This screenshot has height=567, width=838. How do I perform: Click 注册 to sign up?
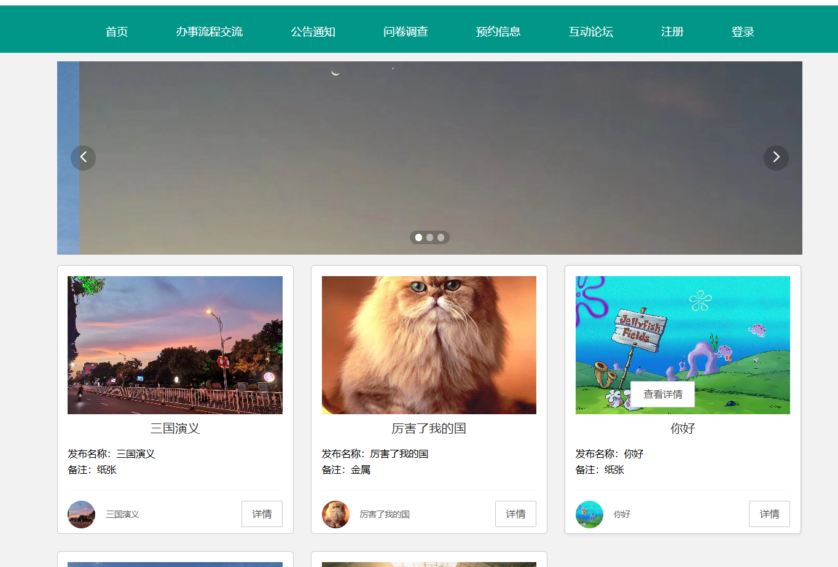(x=672, y=32)
